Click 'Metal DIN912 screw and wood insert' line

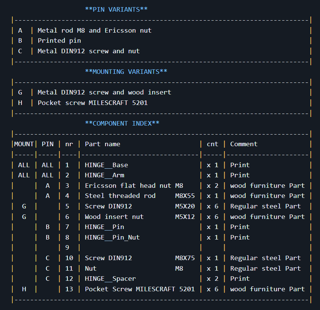[x=104, y=92]
